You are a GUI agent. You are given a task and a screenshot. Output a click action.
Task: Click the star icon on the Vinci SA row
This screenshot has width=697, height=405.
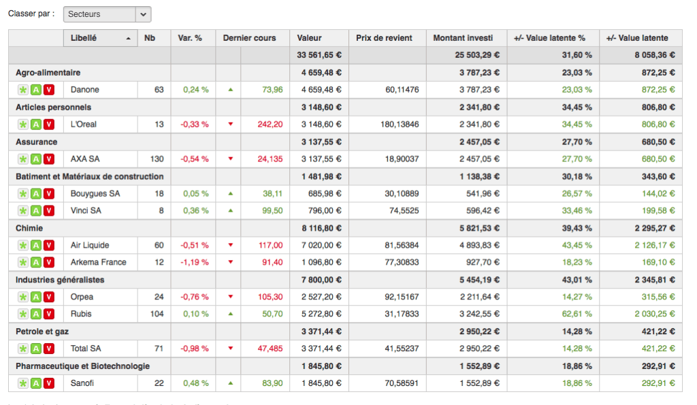point(23,211)
